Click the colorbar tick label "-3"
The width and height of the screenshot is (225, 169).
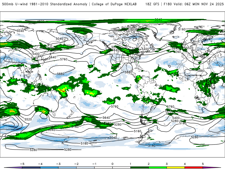(58, 164)
